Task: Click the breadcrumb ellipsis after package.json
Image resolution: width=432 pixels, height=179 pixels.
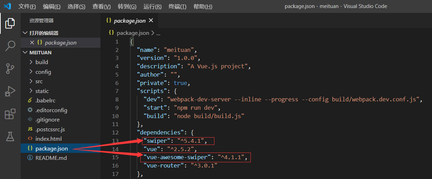Action: pyautogui.click(x=158, y=33)
